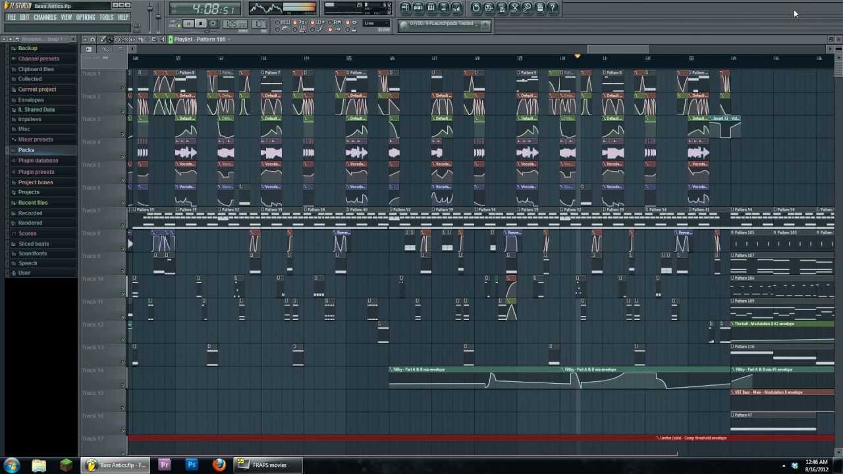This screenshot has width=843, height=474.
Task: Open the Backup folder in browser
Action: click(x=28, y=48)
